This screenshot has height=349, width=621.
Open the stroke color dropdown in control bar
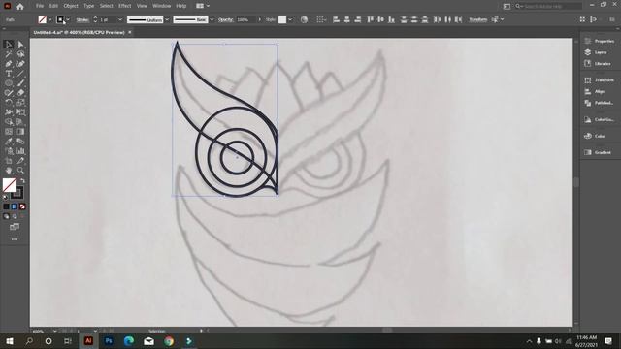(x=68, y=19)
